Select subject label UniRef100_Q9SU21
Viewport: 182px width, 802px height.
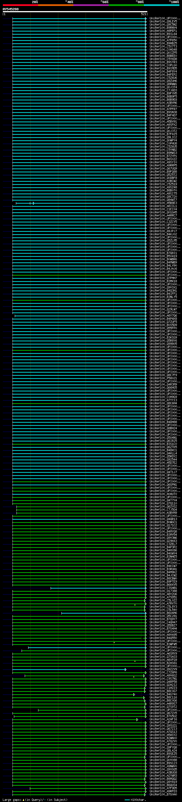point(163,726)
